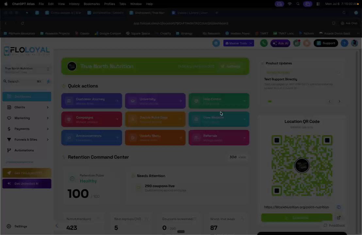The width and height of the screenshot is (362, 235).
Task: Copy the MoxieNutrition QR code link
Action: pyautogui.click(x=339, y=207)
